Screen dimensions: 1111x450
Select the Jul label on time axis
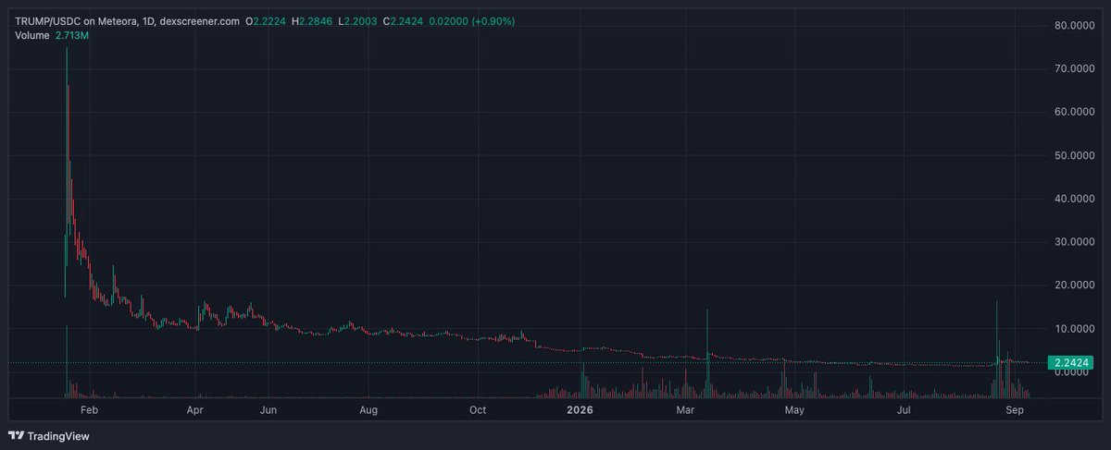pos(905,408)
